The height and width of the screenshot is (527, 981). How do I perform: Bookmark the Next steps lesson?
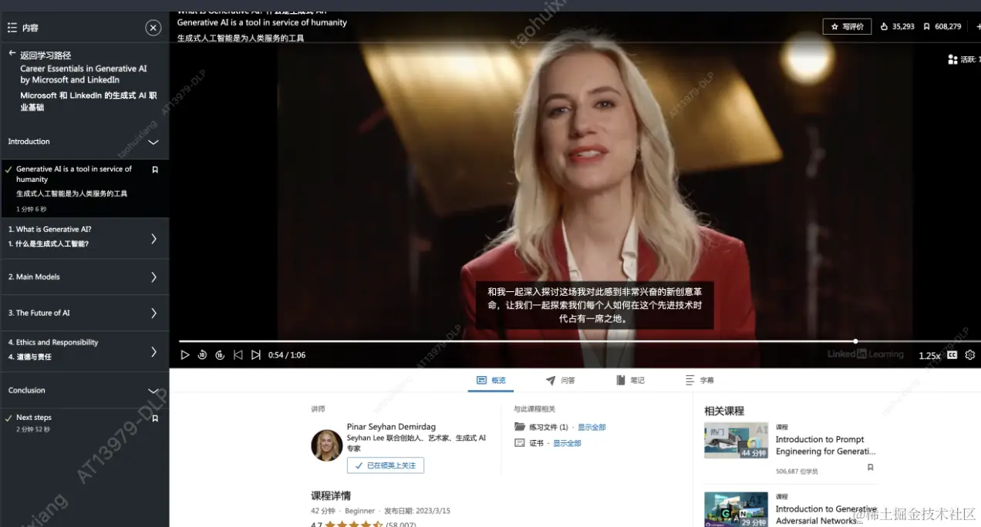click(155, 418)
